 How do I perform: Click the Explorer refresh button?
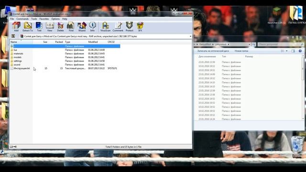tap(253, 44)
